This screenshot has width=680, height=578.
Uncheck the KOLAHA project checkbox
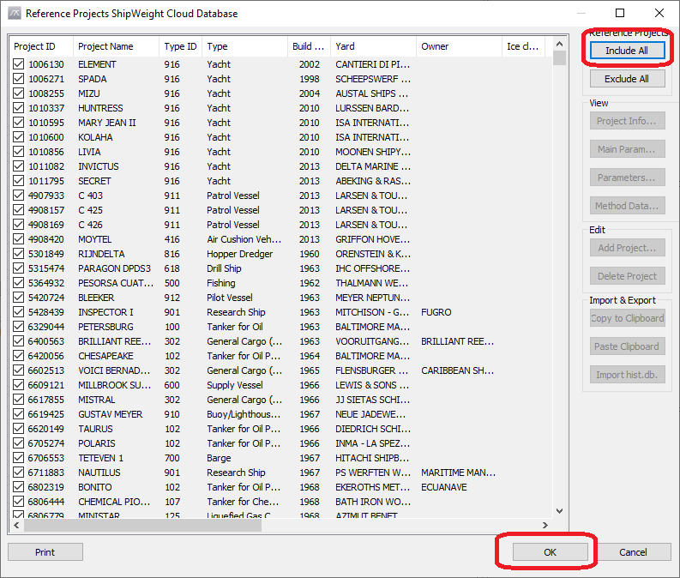(18, 137)
